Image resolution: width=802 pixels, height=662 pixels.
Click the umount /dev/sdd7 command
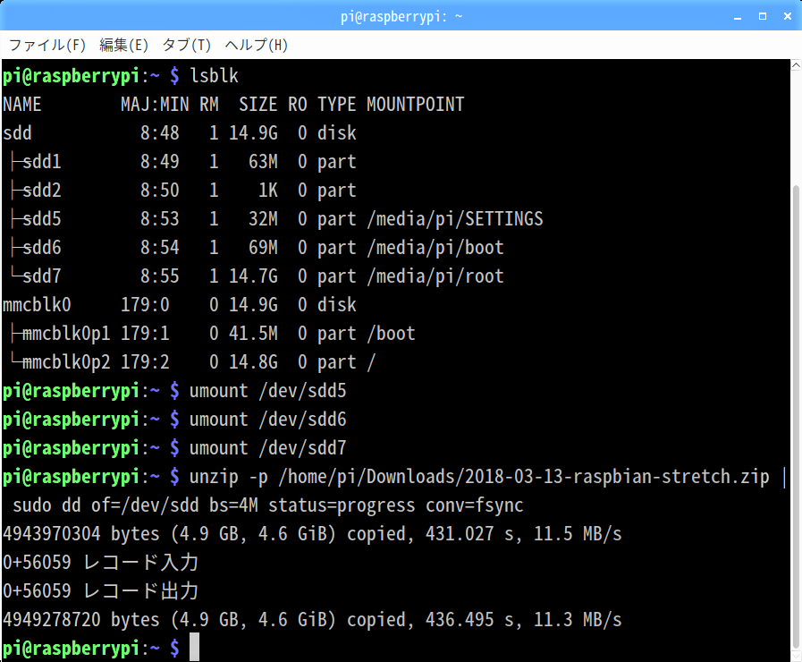click(268, 448)
